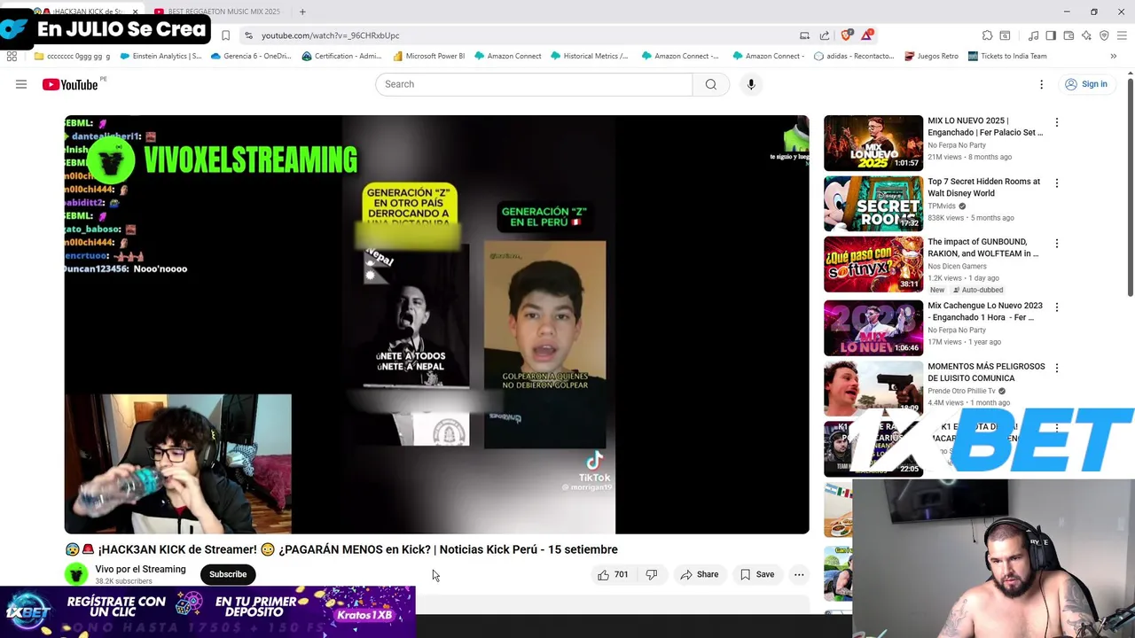Open Certification - Admin bookmark

pos(342,56)
